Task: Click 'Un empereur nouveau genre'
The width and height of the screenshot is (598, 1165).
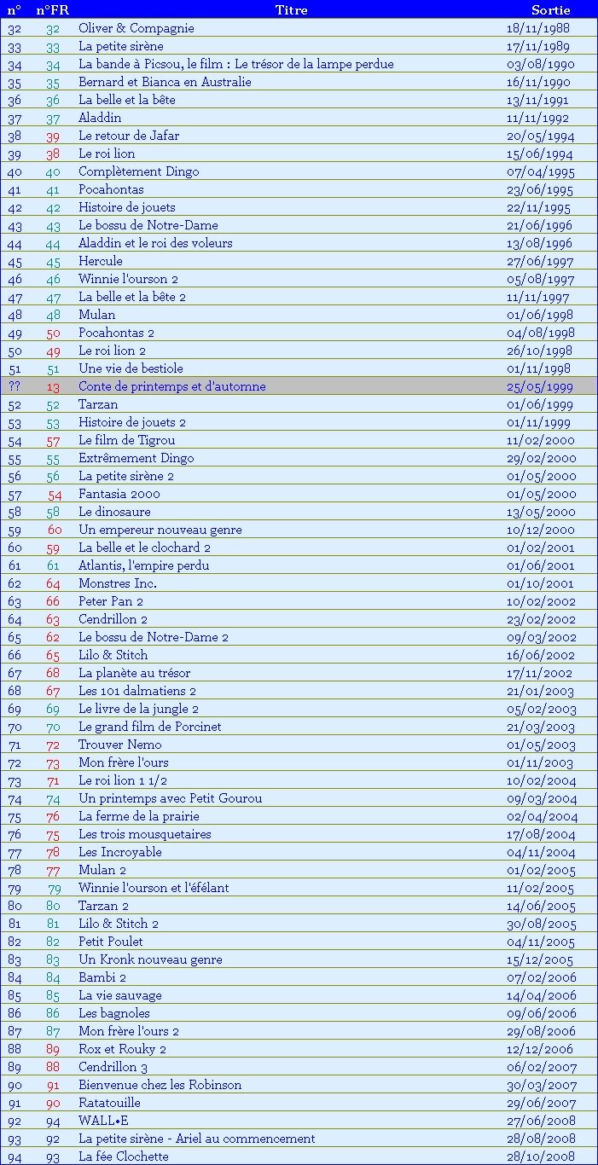Action: coord(160,530)
